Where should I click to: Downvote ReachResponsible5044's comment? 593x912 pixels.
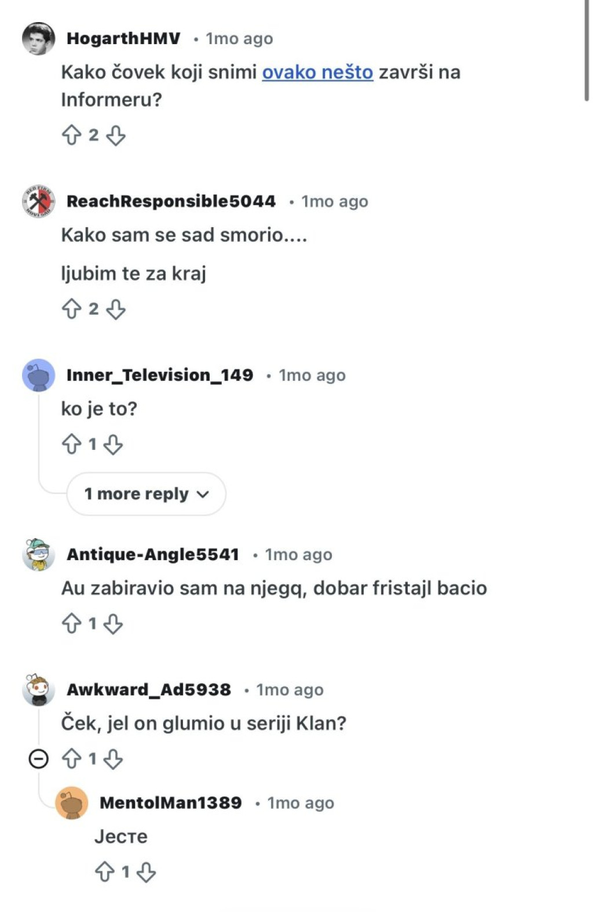point(116,309)
